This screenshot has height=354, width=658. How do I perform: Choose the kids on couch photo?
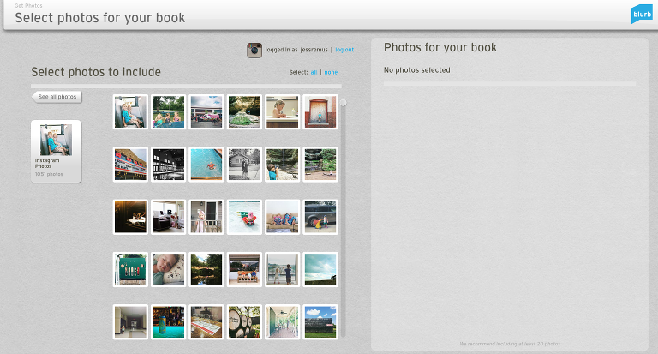(282, 217)
